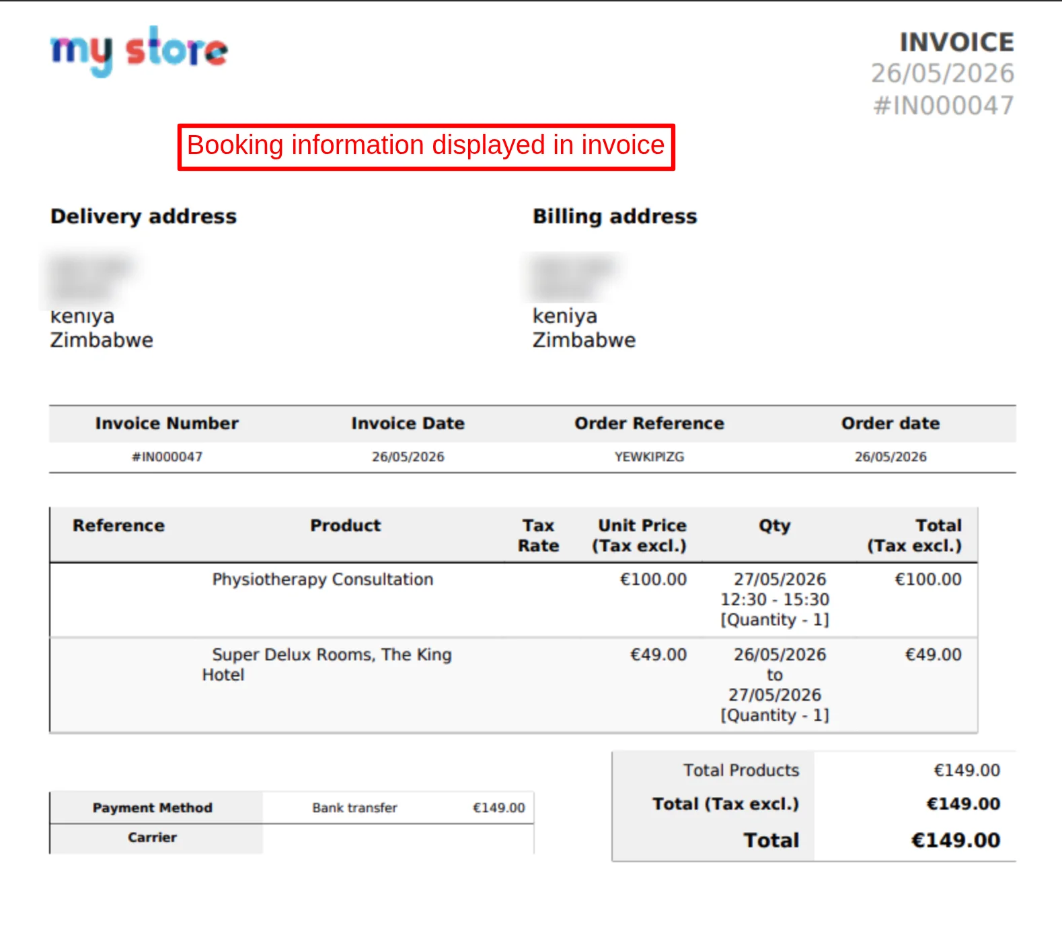
Task: Click the Qty column header
Action: [774, 526]
